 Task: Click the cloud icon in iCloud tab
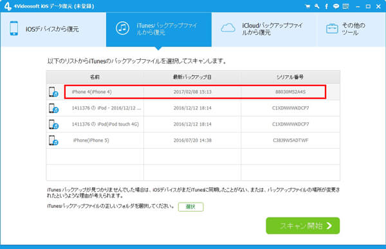[228, 28]
